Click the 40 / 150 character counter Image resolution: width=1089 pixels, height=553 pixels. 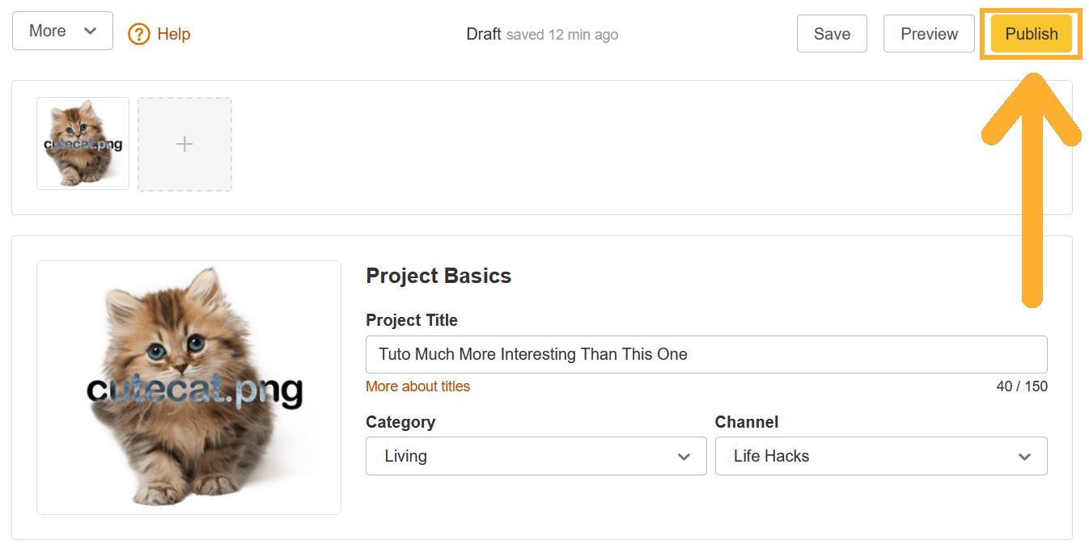pyautogui.click(x=1021, y=386)
